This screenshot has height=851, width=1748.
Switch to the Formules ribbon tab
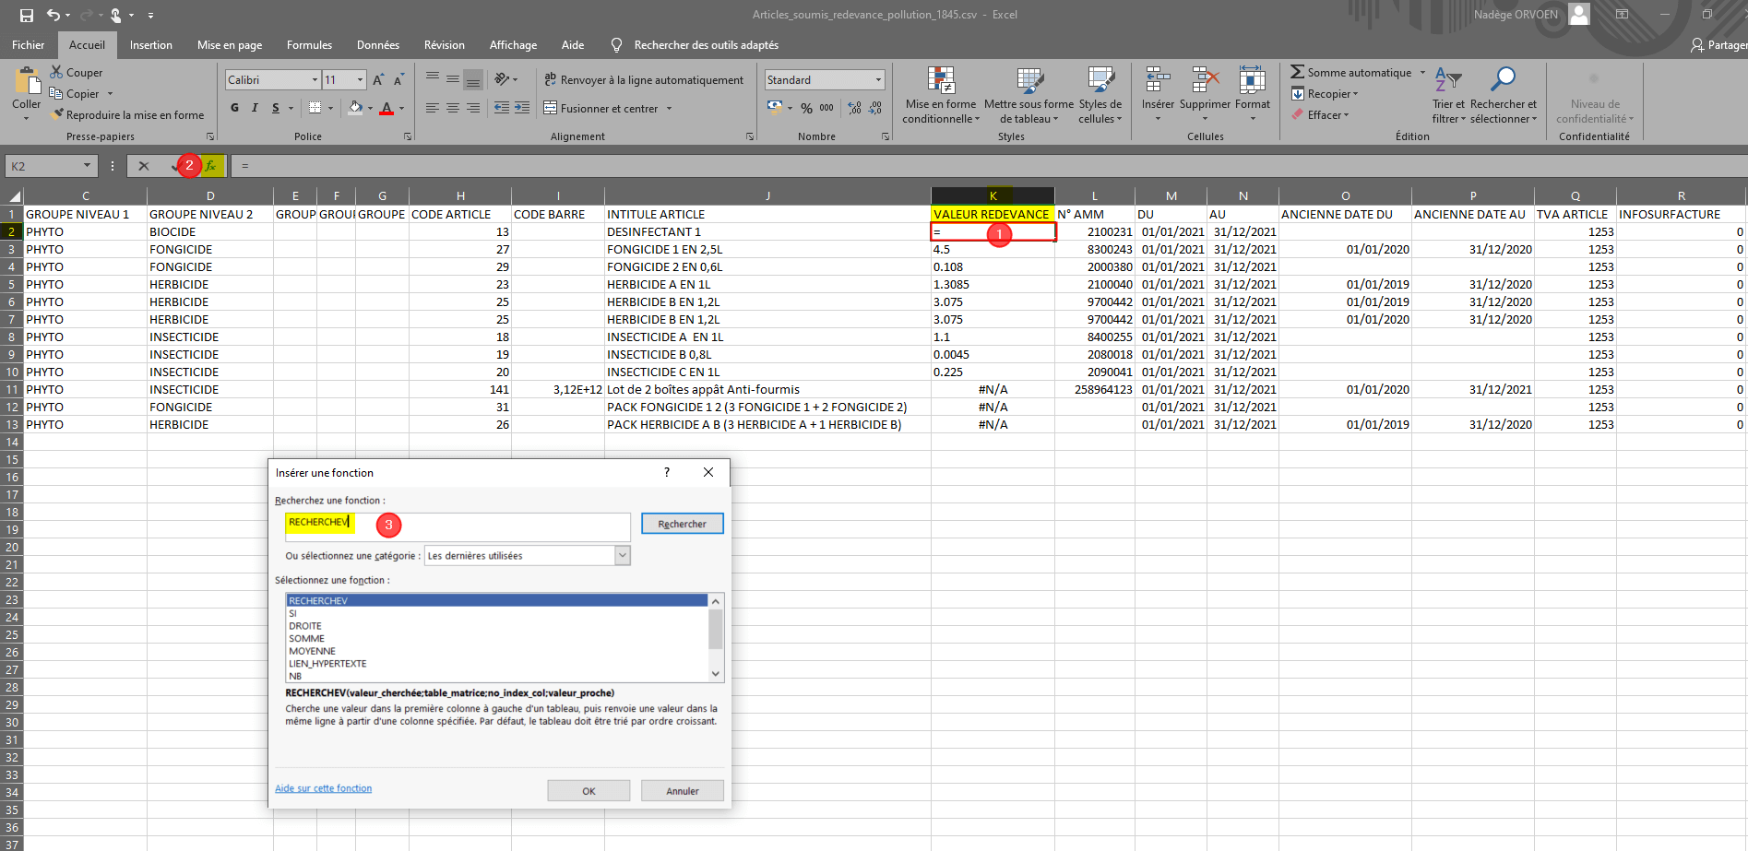tap(309, 45)
